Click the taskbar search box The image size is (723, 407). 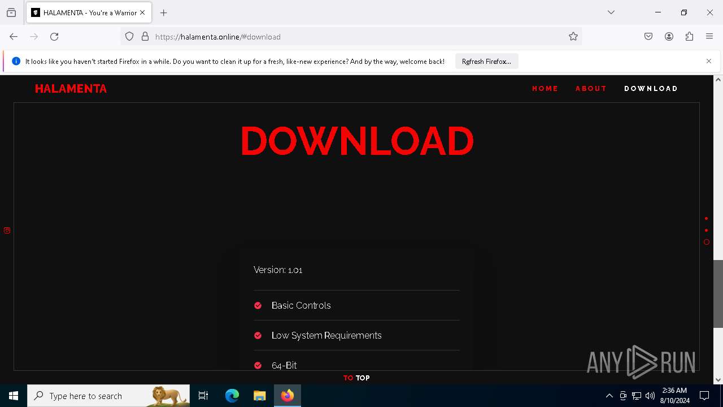coord(108,396)
